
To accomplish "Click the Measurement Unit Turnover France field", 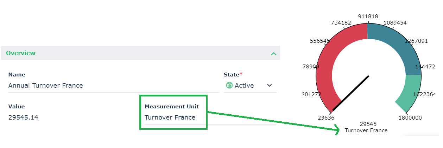I will coord(170,117).
